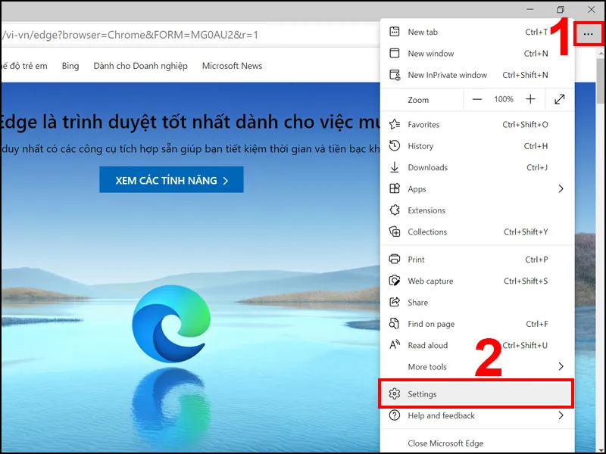The width and height of the screenshot is (606, 454).
Task: Increase zoom with the plus button
Action: click(530, 99)
